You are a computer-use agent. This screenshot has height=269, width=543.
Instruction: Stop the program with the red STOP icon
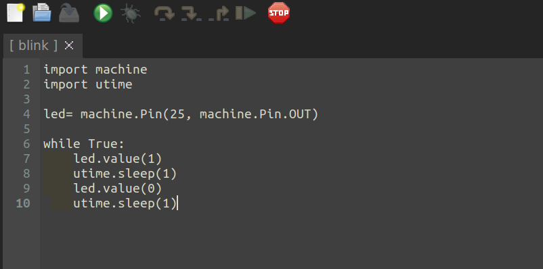point(279,13)
